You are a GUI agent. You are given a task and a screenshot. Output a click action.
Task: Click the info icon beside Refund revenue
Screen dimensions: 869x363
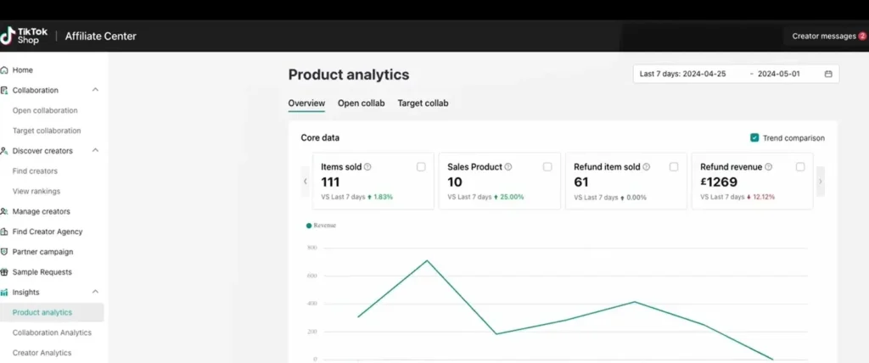click(769, 167)
